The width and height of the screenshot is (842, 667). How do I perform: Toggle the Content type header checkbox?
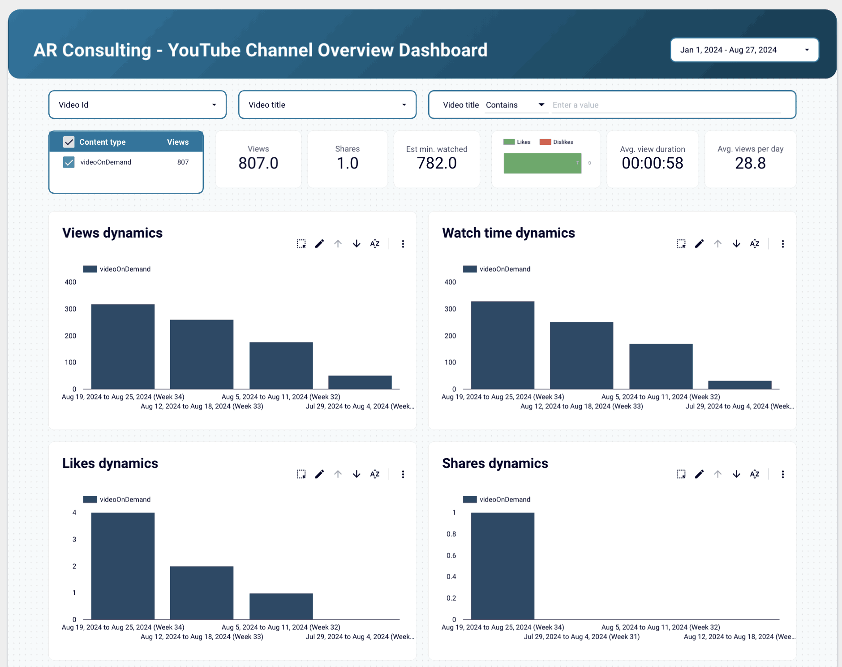(x=69, y=142)
